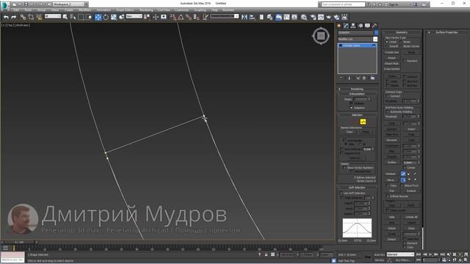This screenshot has width=470, height=264.
Task: Collapse the Soft Selection rollout
Action: pyautogui.click(x=357, y=188)
